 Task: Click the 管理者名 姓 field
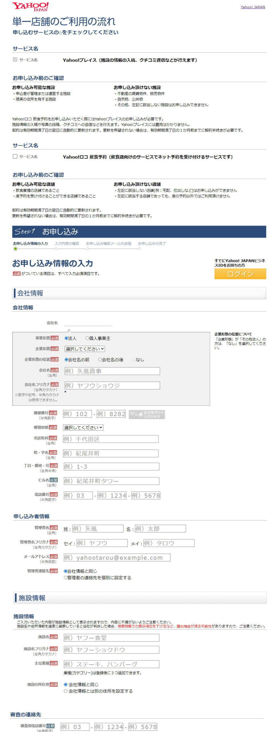[98, 529]
